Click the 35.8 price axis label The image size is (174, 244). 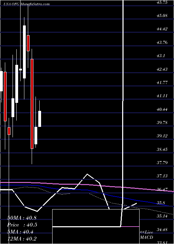click(161, 203)
